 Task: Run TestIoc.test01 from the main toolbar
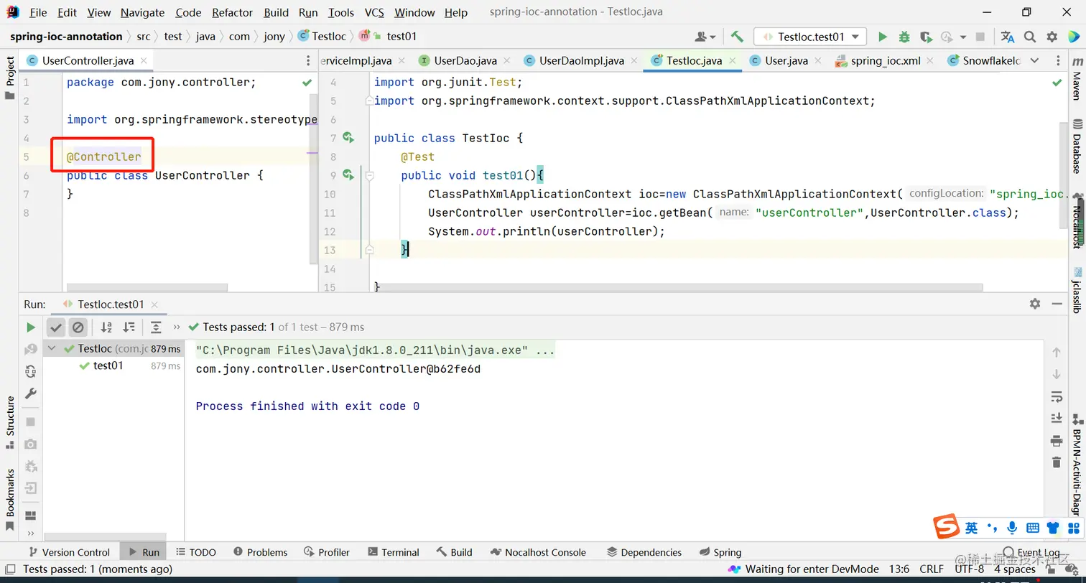[883, 37]
